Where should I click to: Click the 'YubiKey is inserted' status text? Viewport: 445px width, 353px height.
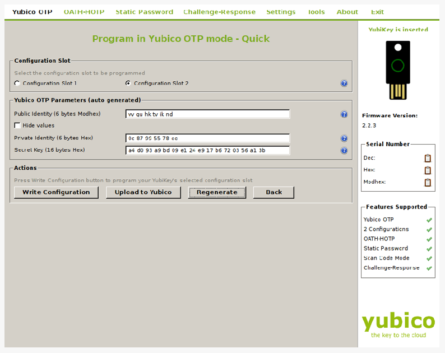coord(398,30)
